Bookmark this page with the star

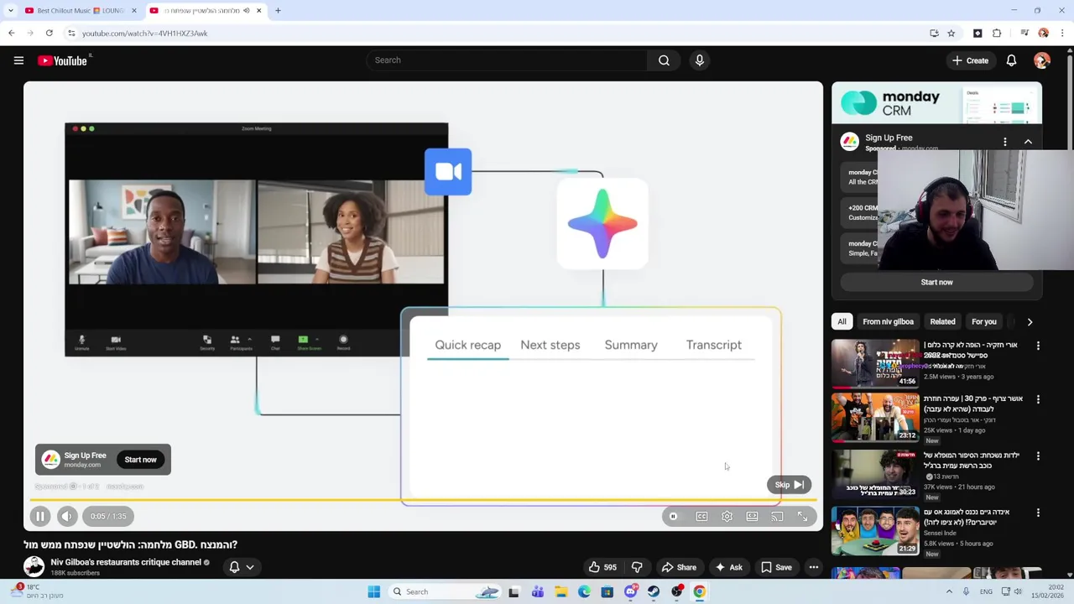[951, 34]
